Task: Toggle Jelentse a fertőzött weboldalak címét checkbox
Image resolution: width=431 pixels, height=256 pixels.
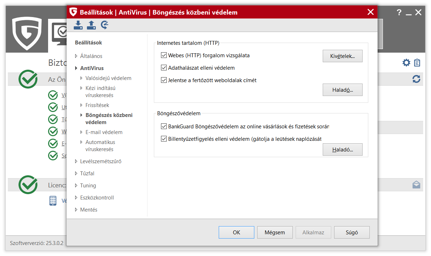Action: 164,80
